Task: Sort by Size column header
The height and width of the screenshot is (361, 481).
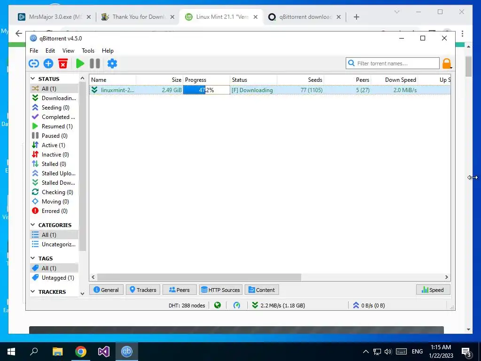Action: click(x=160, y=80)
